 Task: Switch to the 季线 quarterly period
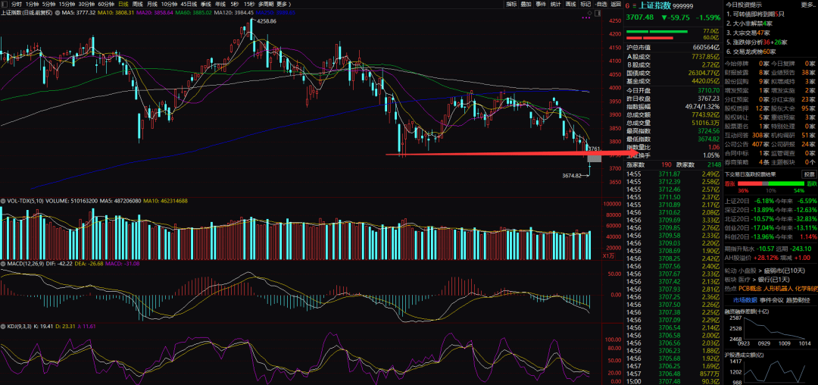tap(206, 5)
